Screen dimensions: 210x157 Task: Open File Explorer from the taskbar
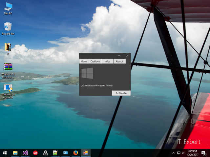(15, 153)
